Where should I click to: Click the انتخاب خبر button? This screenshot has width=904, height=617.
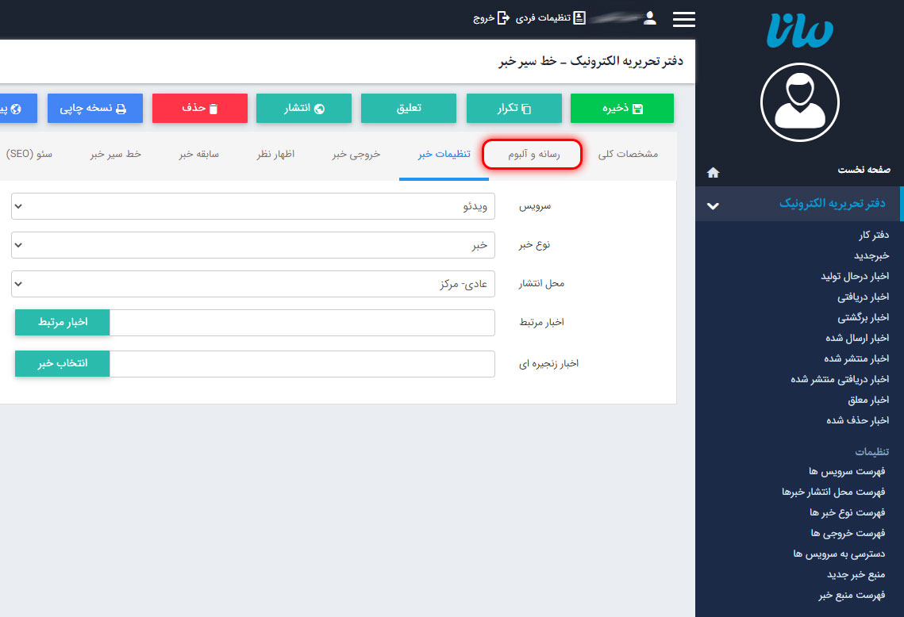pos(62,363)
